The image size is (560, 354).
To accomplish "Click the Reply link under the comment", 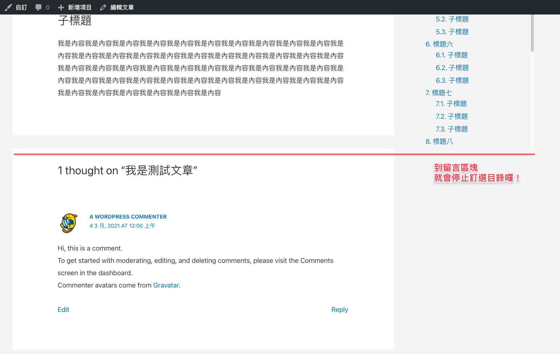I will (339, 310).
